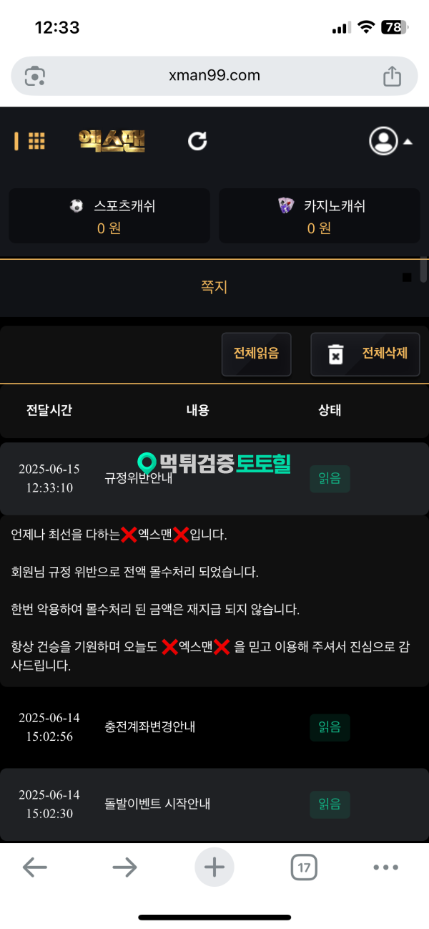Open the grid menu icon
Screen dimensions: 429x929
coord(36,141)
